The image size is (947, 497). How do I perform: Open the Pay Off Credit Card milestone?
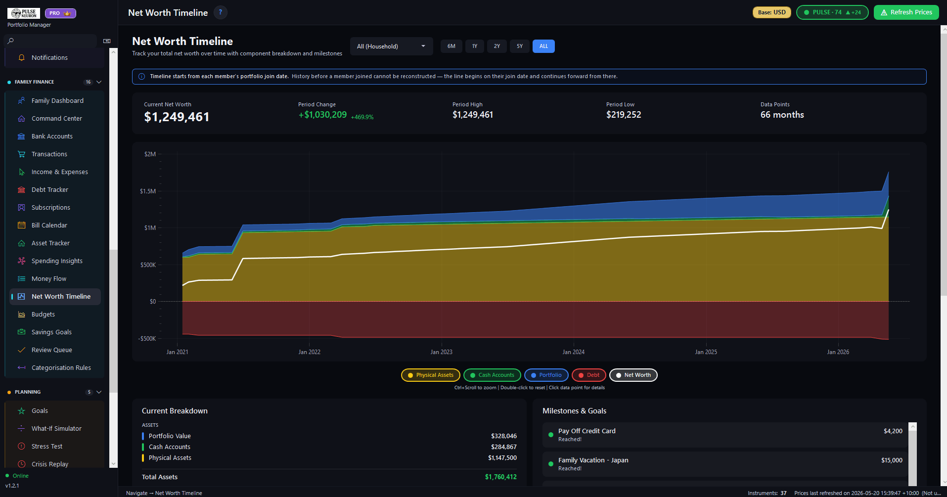click(725, 435)
